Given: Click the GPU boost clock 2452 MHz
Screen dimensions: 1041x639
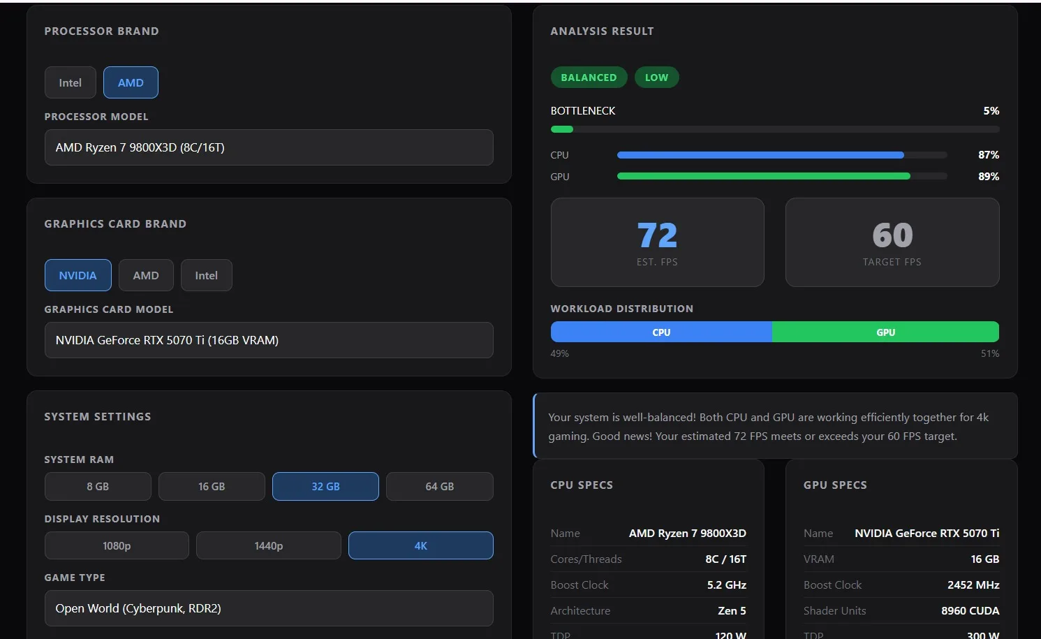Looking at the screenshot, I should 973,585.
